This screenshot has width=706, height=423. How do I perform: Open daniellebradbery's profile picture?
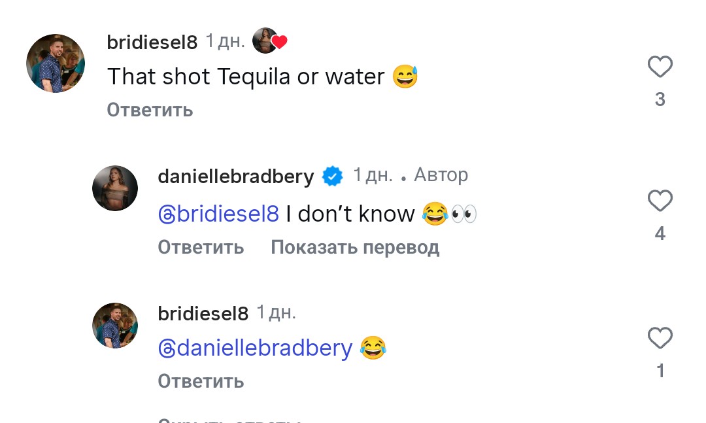[x=115, y=188]
